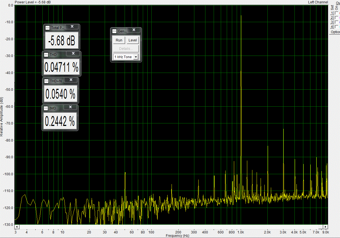Click the frequency scrollbar left arrow
Screen dimensions: 340x238
[17, 227]
